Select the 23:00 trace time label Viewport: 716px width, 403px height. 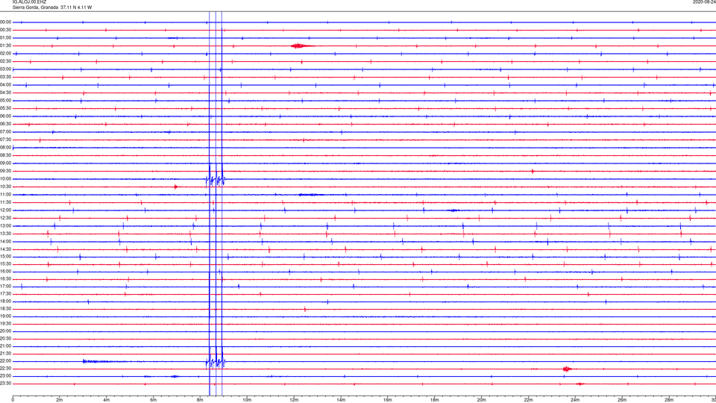tap(5, 376)
